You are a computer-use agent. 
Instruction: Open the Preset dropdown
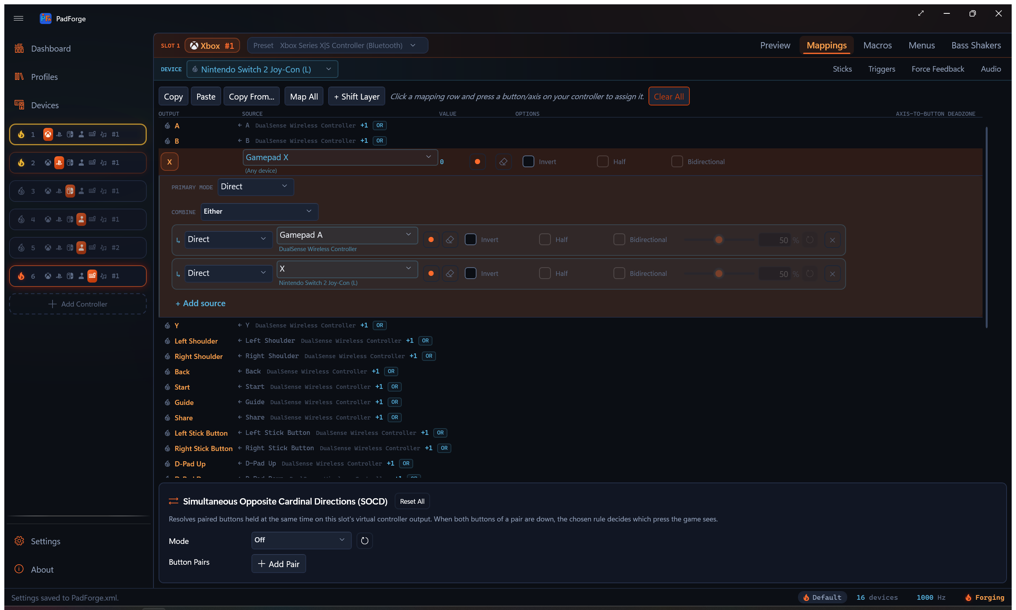(x=338, y=45)
